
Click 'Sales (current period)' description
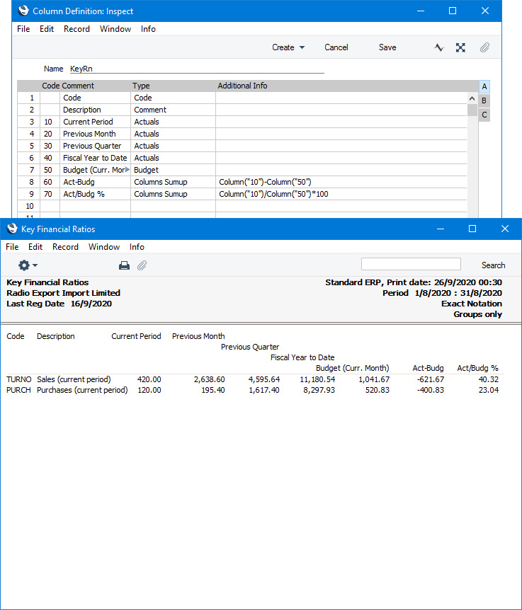coord(74,379)
